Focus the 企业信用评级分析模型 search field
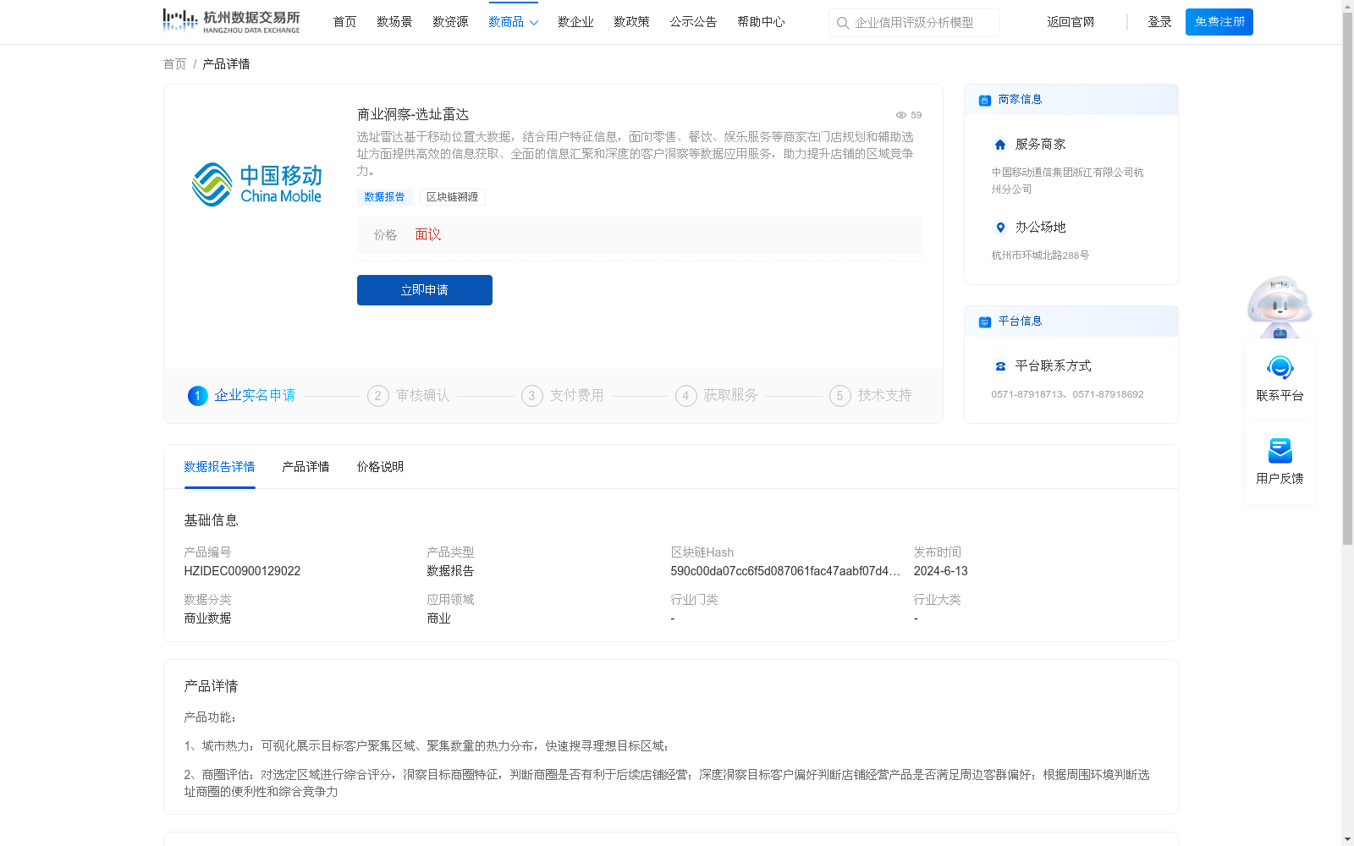Image resolution: width=1354 pixels, height=846 pixels. [x=914, y=23]
